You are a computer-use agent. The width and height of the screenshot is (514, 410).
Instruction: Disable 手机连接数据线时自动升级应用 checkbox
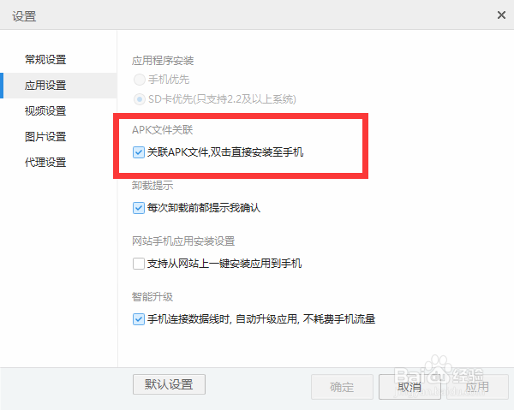click(x=138, y=319)
